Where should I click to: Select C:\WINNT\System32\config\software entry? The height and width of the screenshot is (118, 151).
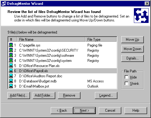(x=47, y=56)
